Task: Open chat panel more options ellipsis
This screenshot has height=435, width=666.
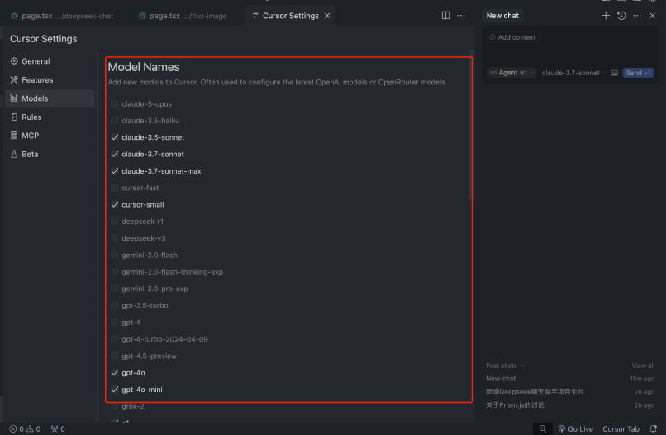Action: tap(637, 16)
